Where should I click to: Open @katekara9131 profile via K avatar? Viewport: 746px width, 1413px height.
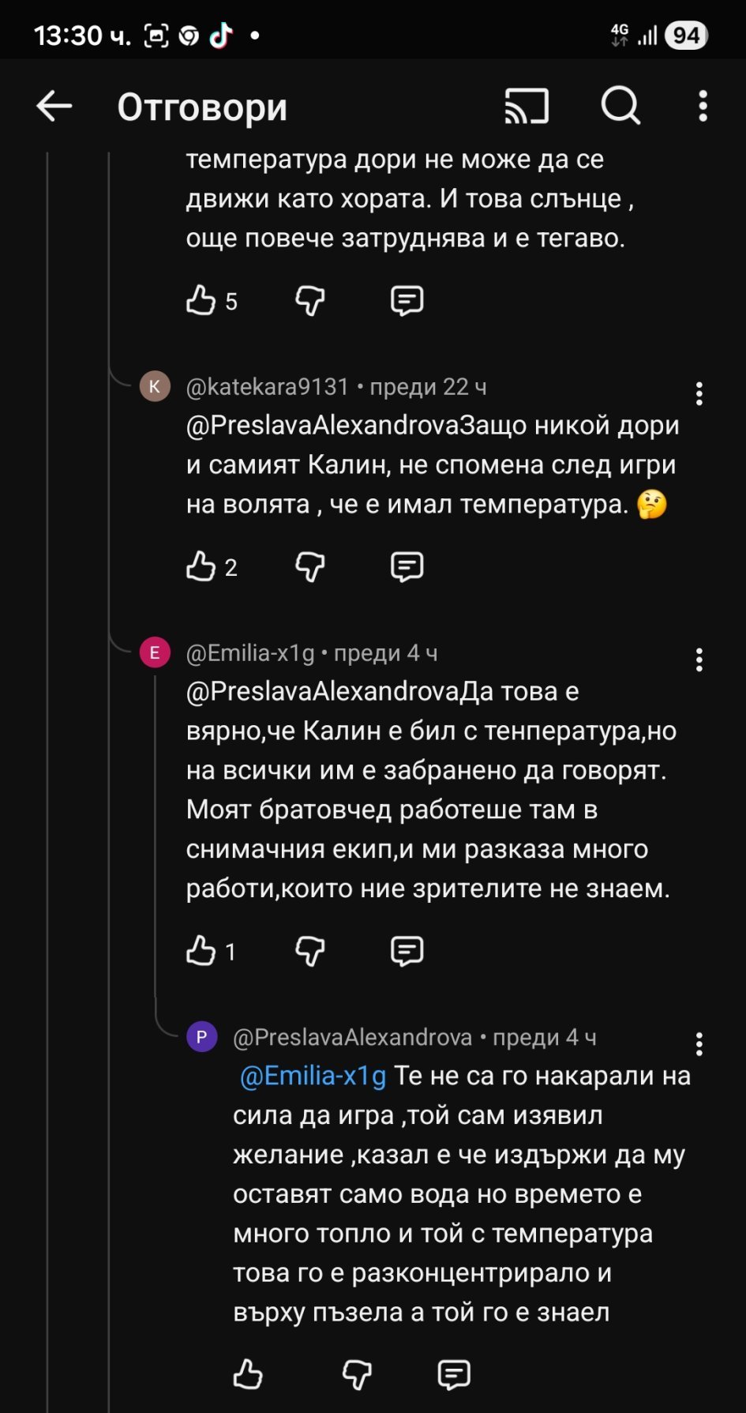click(x=155, y=386)
